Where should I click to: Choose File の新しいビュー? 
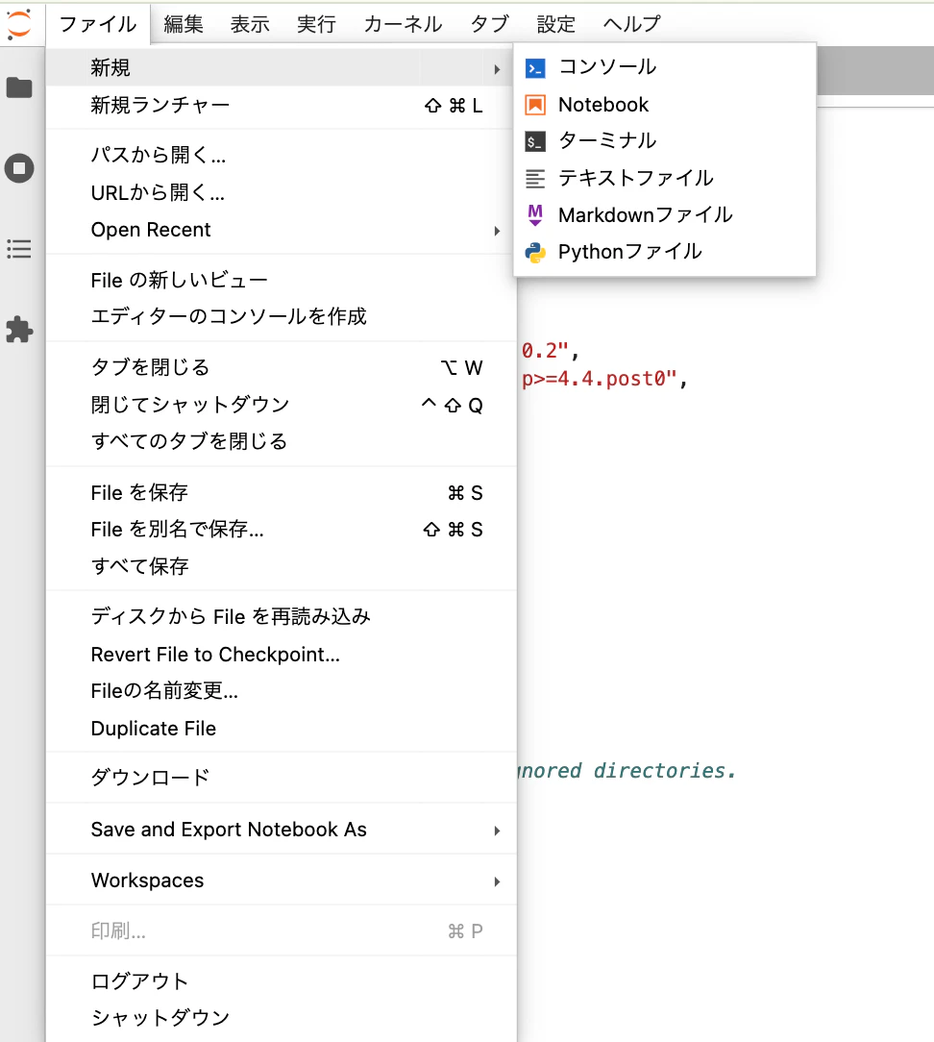281,280
